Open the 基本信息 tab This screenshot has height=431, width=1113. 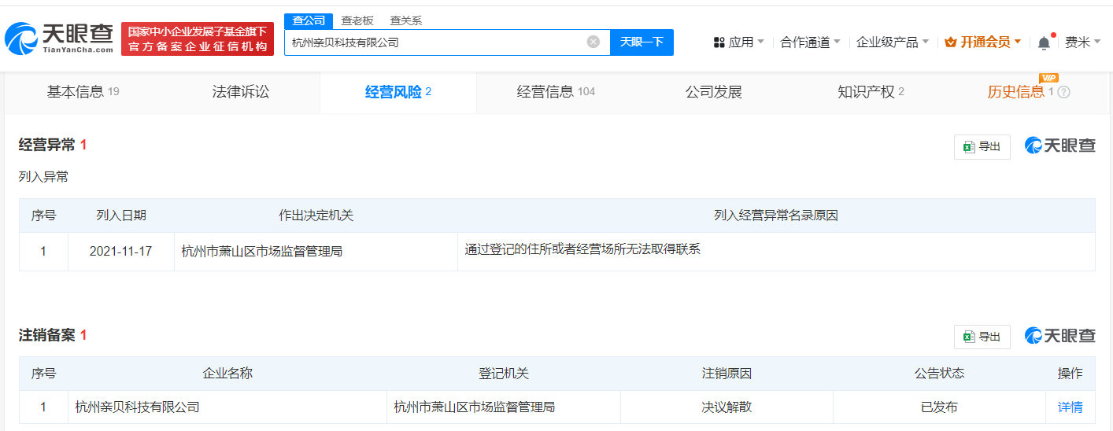[83, 92]
